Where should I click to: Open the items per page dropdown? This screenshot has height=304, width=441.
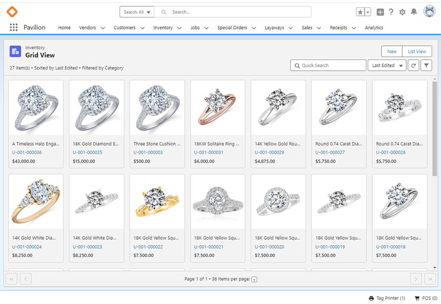254,279
